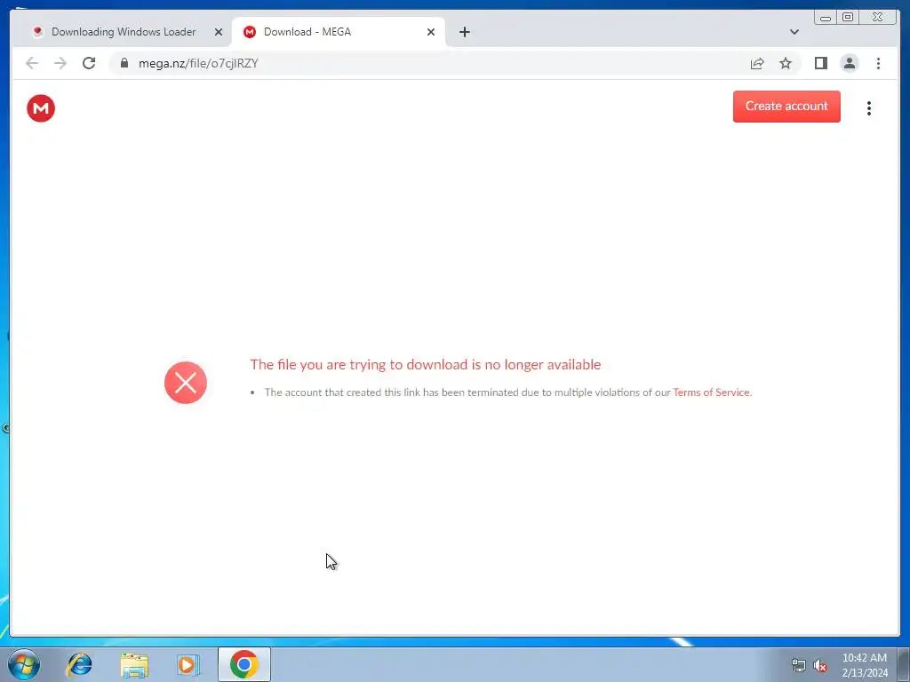The height and width of the screenshot is (682, 910).
Task: View site information padlock icon
Action: pyautogui.click(x=124, y=63)
